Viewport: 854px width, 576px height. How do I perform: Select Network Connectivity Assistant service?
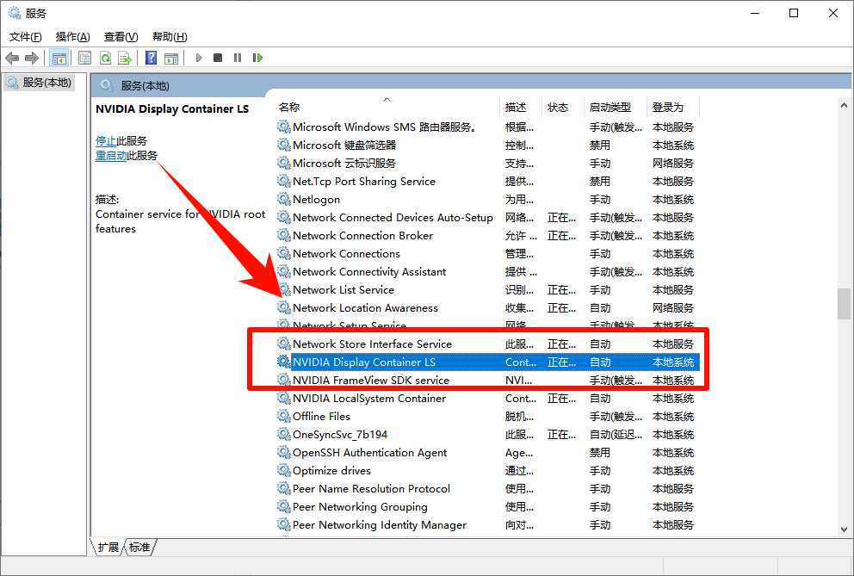(487, 271)
